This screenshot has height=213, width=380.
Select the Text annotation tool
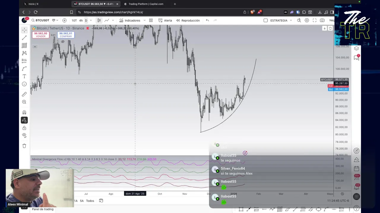coord(24,76)
